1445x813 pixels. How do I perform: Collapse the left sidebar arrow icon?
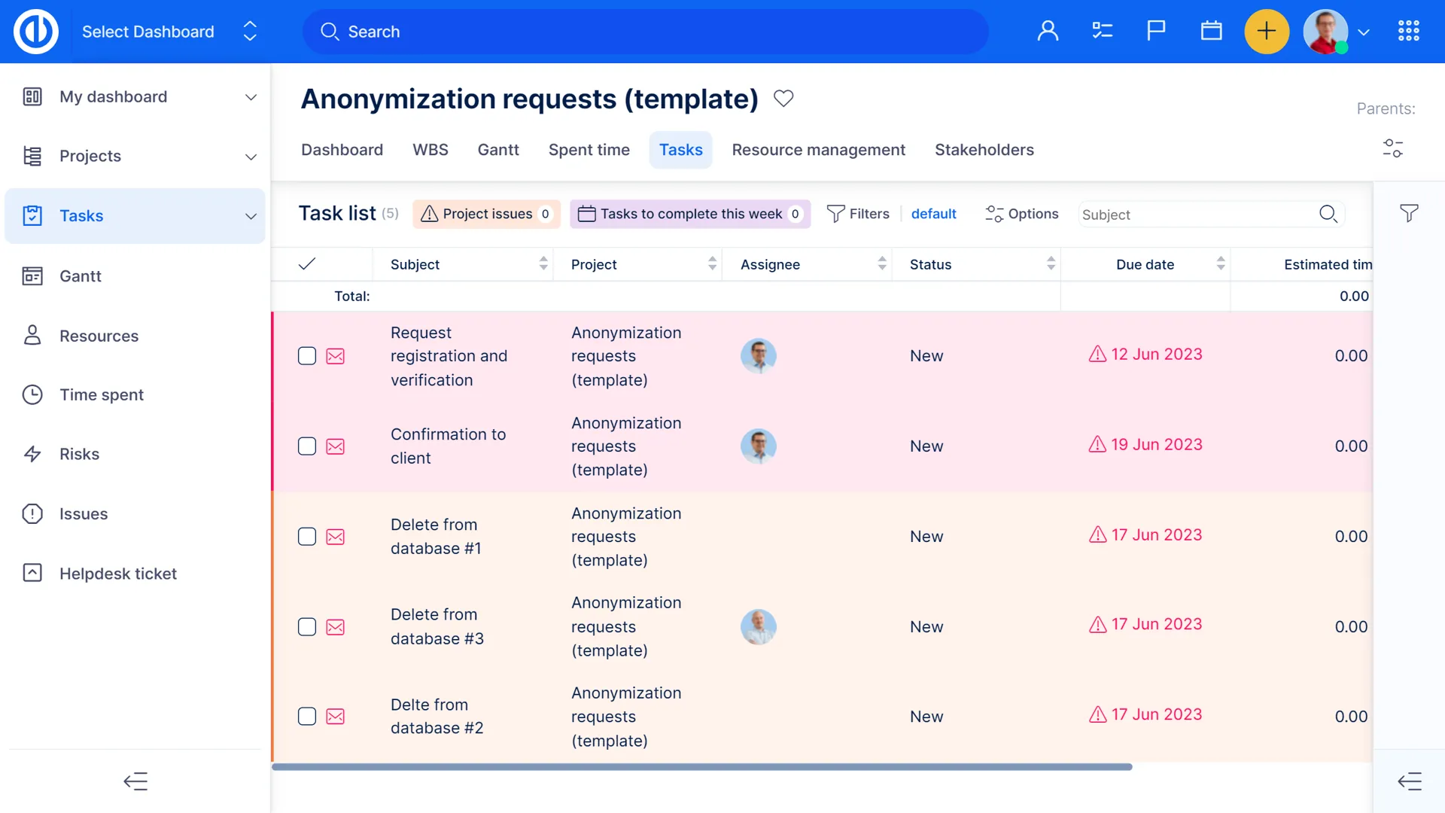[x=135, y=781]
